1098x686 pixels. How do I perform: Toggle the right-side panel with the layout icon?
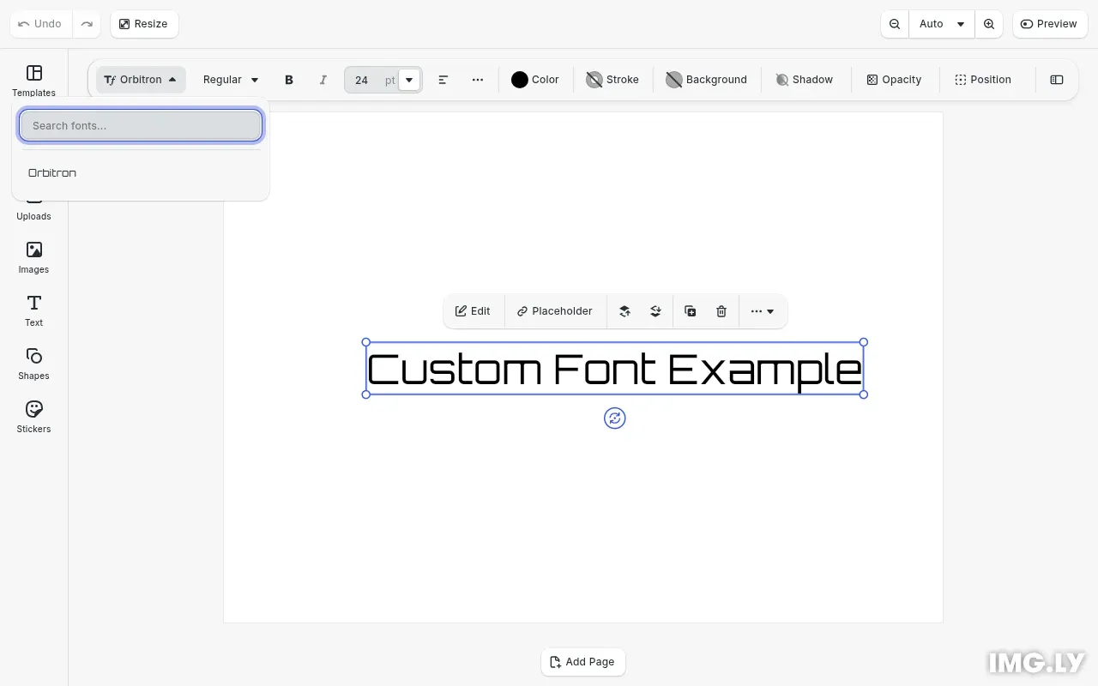coord(1057,79)
